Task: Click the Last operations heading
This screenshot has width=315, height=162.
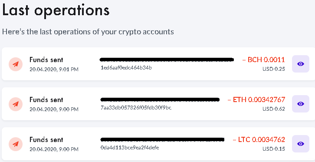Action: coord(56,10)
